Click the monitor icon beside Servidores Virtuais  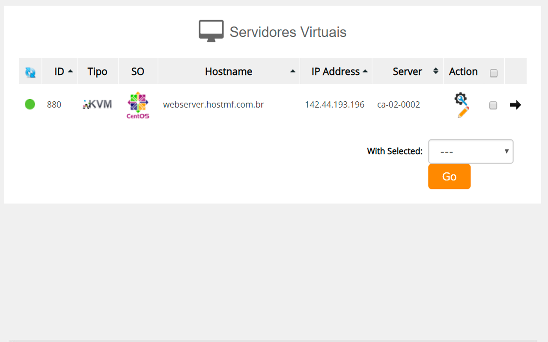[x=211, y=31]
